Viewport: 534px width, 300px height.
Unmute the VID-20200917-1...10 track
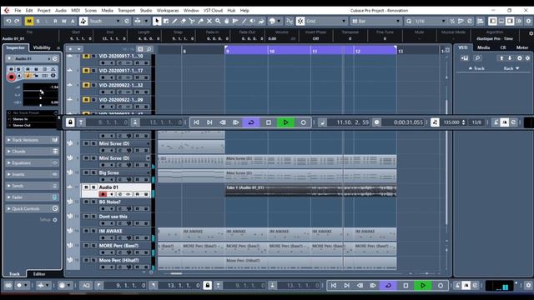(86, 56)
